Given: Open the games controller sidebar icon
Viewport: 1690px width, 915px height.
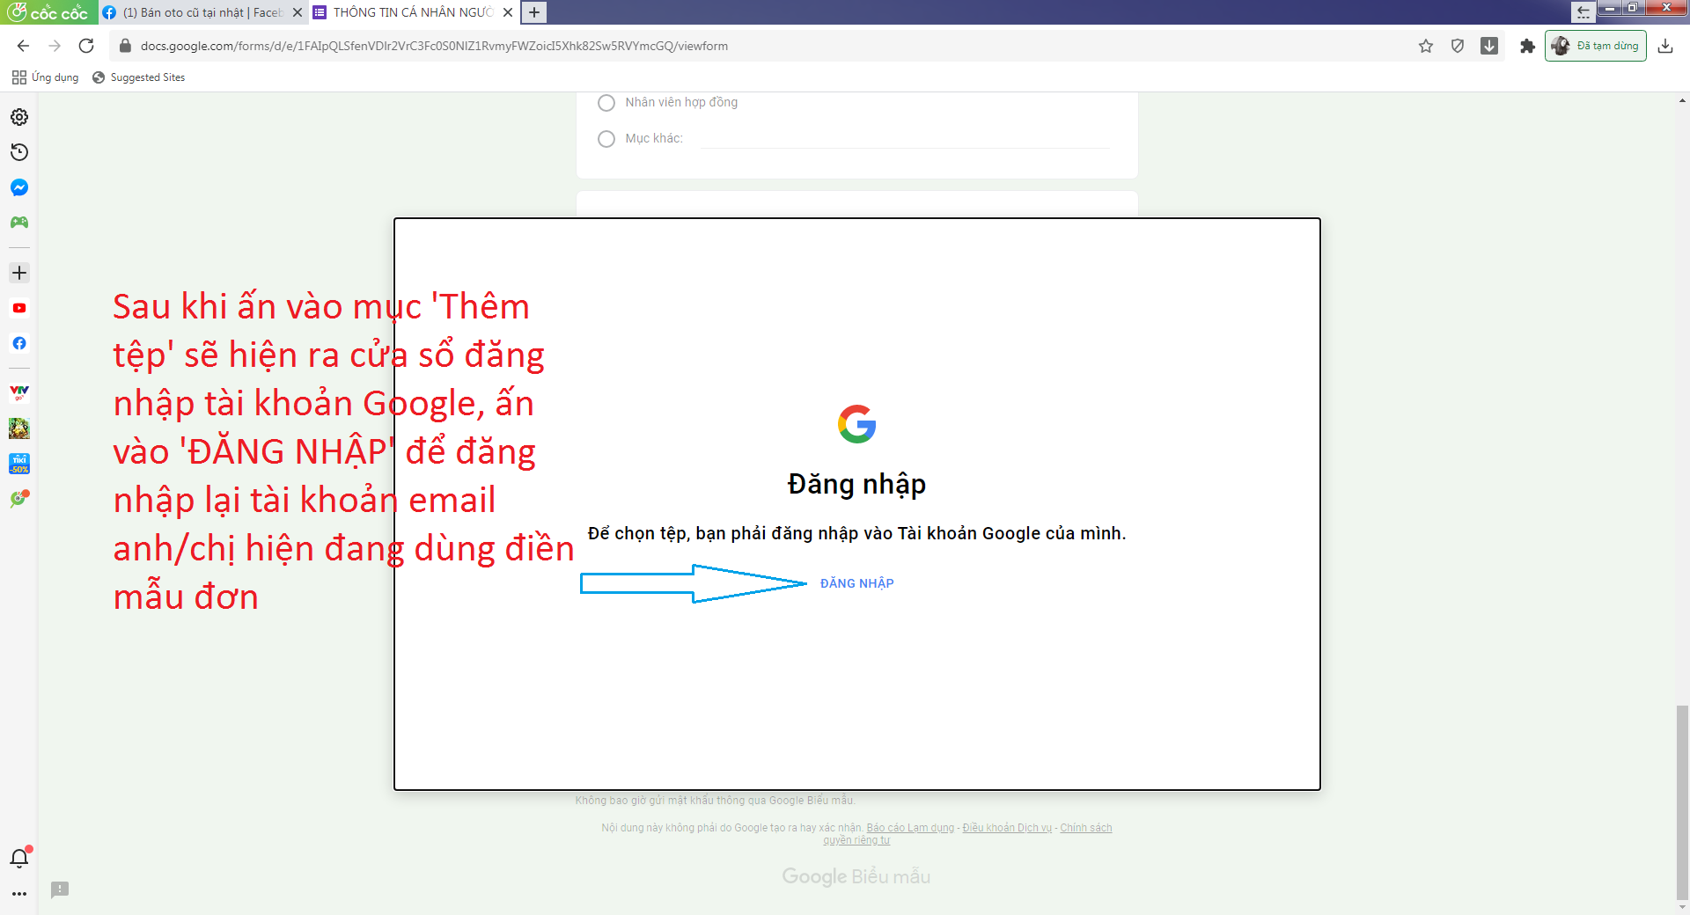Looking at the screenshot, I should [x=19, y=223].
